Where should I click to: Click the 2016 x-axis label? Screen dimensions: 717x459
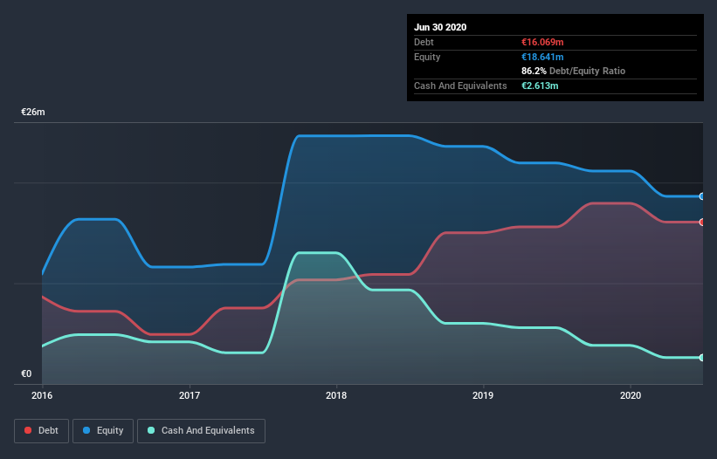pos(42,395)
